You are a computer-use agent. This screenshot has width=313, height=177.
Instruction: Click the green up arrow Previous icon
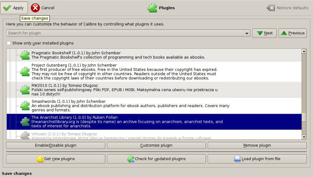point(284,33)
